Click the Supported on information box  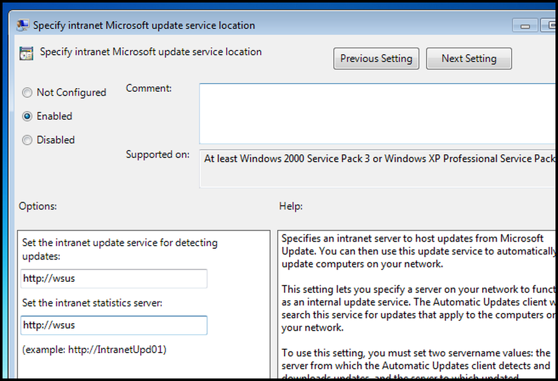coord(377,169)
